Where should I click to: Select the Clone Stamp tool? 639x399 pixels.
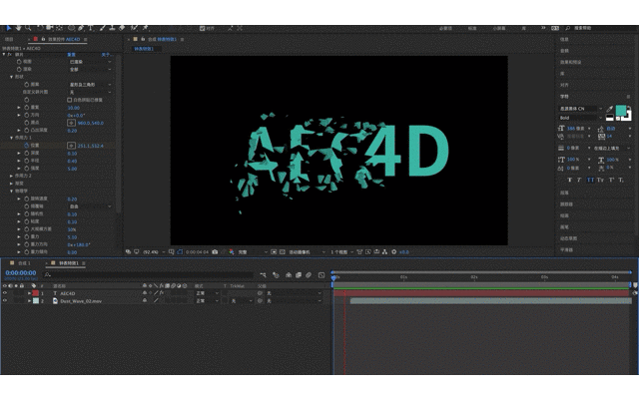pyautogui.click(x=112, y=28)
